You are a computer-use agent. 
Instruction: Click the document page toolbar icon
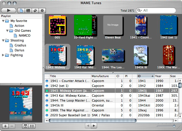tap(21, 11)
